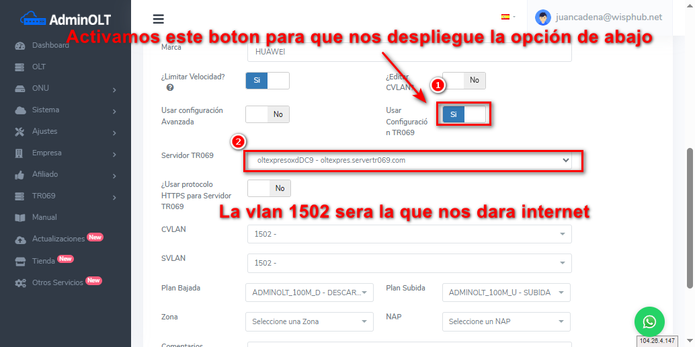The image size is (695, 347).
Task: Click the OLT server icon in sidebar
Action: click(x=19, y=67)
